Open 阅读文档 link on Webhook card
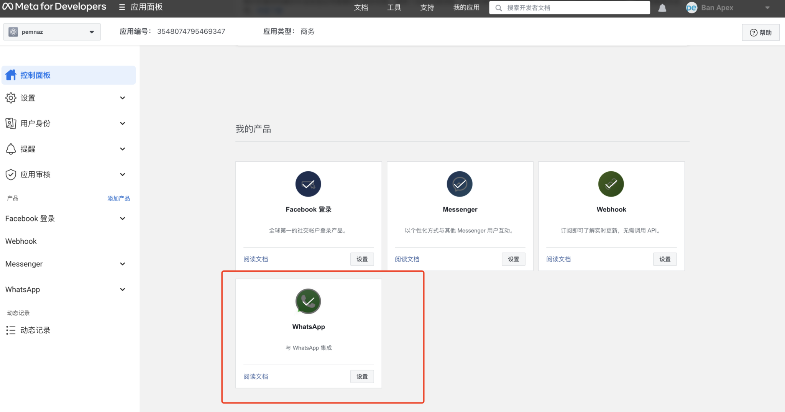Viewport: 785px width, 412px height. tap(558, 259)
